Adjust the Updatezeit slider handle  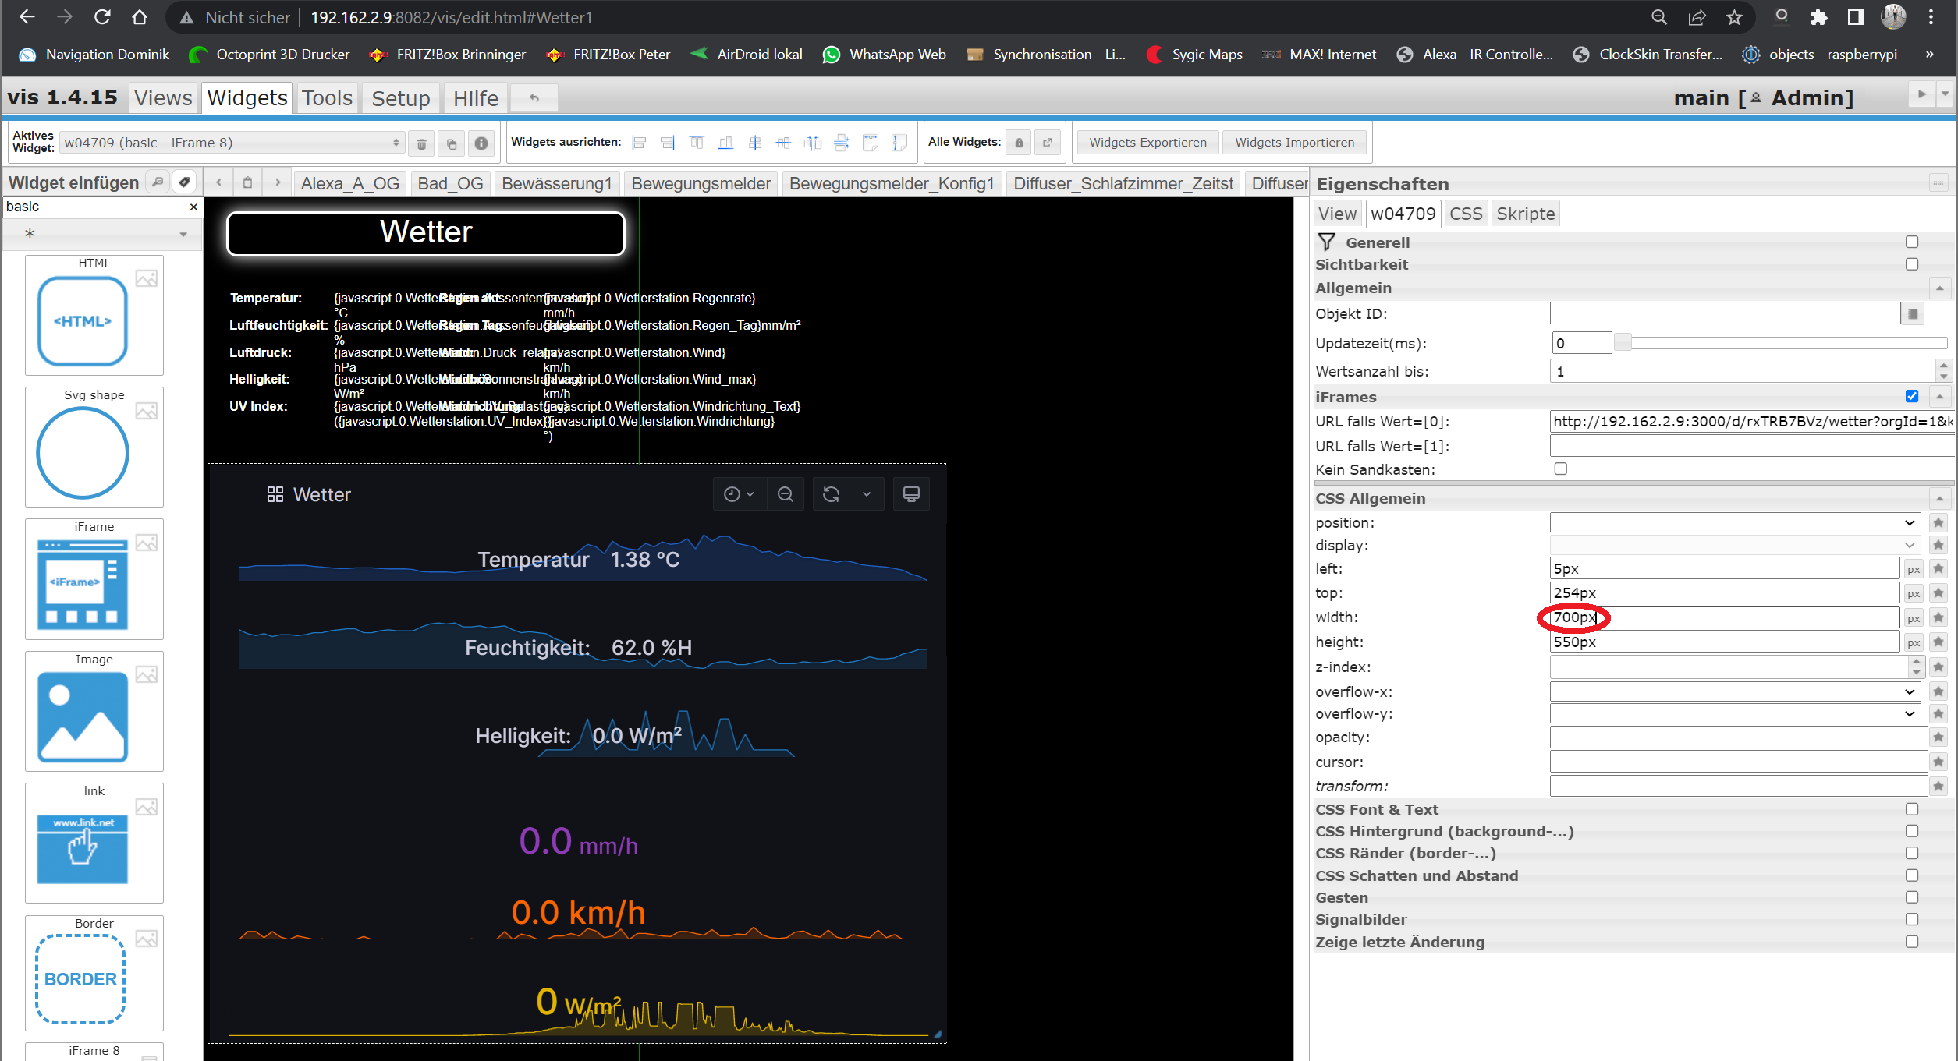point(1623,343)
